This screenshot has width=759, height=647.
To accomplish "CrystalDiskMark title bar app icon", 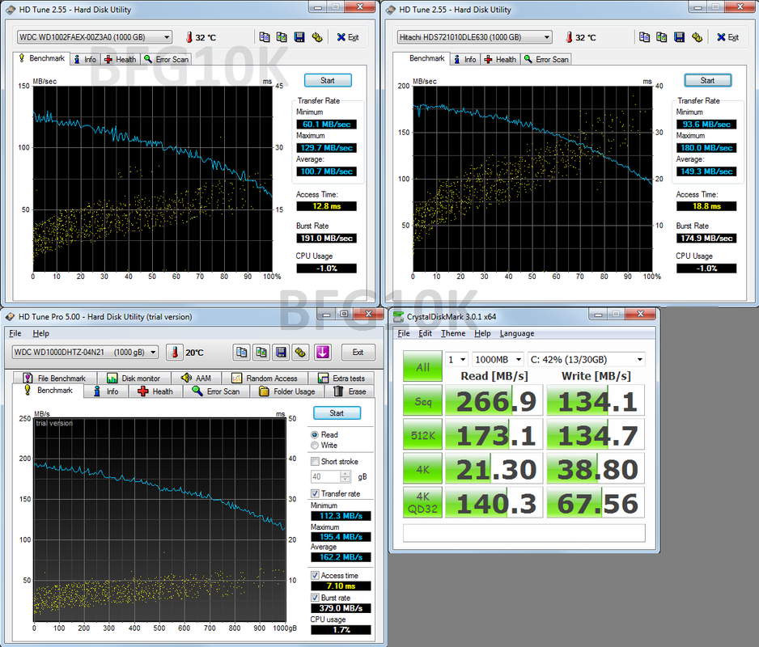I will point(398,317).
